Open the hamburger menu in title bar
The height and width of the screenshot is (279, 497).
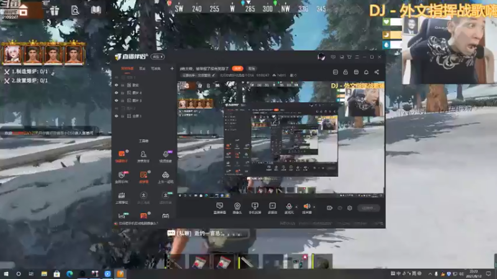pyautogui.click(x=357, y=57)
